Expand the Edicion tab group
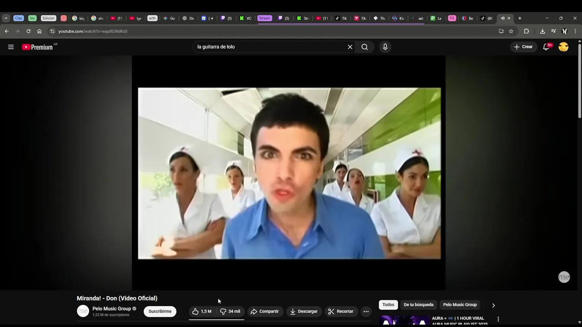The height and width of the screenshot is (327, 582). pyautogui.click(x=49, y=18)
